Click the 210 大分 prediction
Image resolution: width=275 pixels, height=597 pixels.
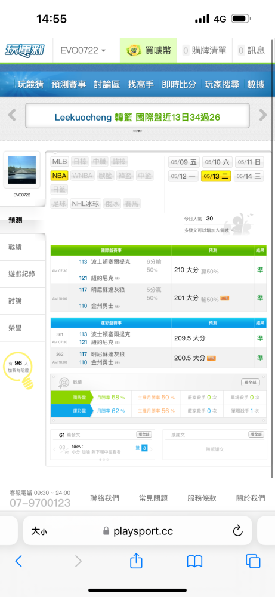(186, 270)
